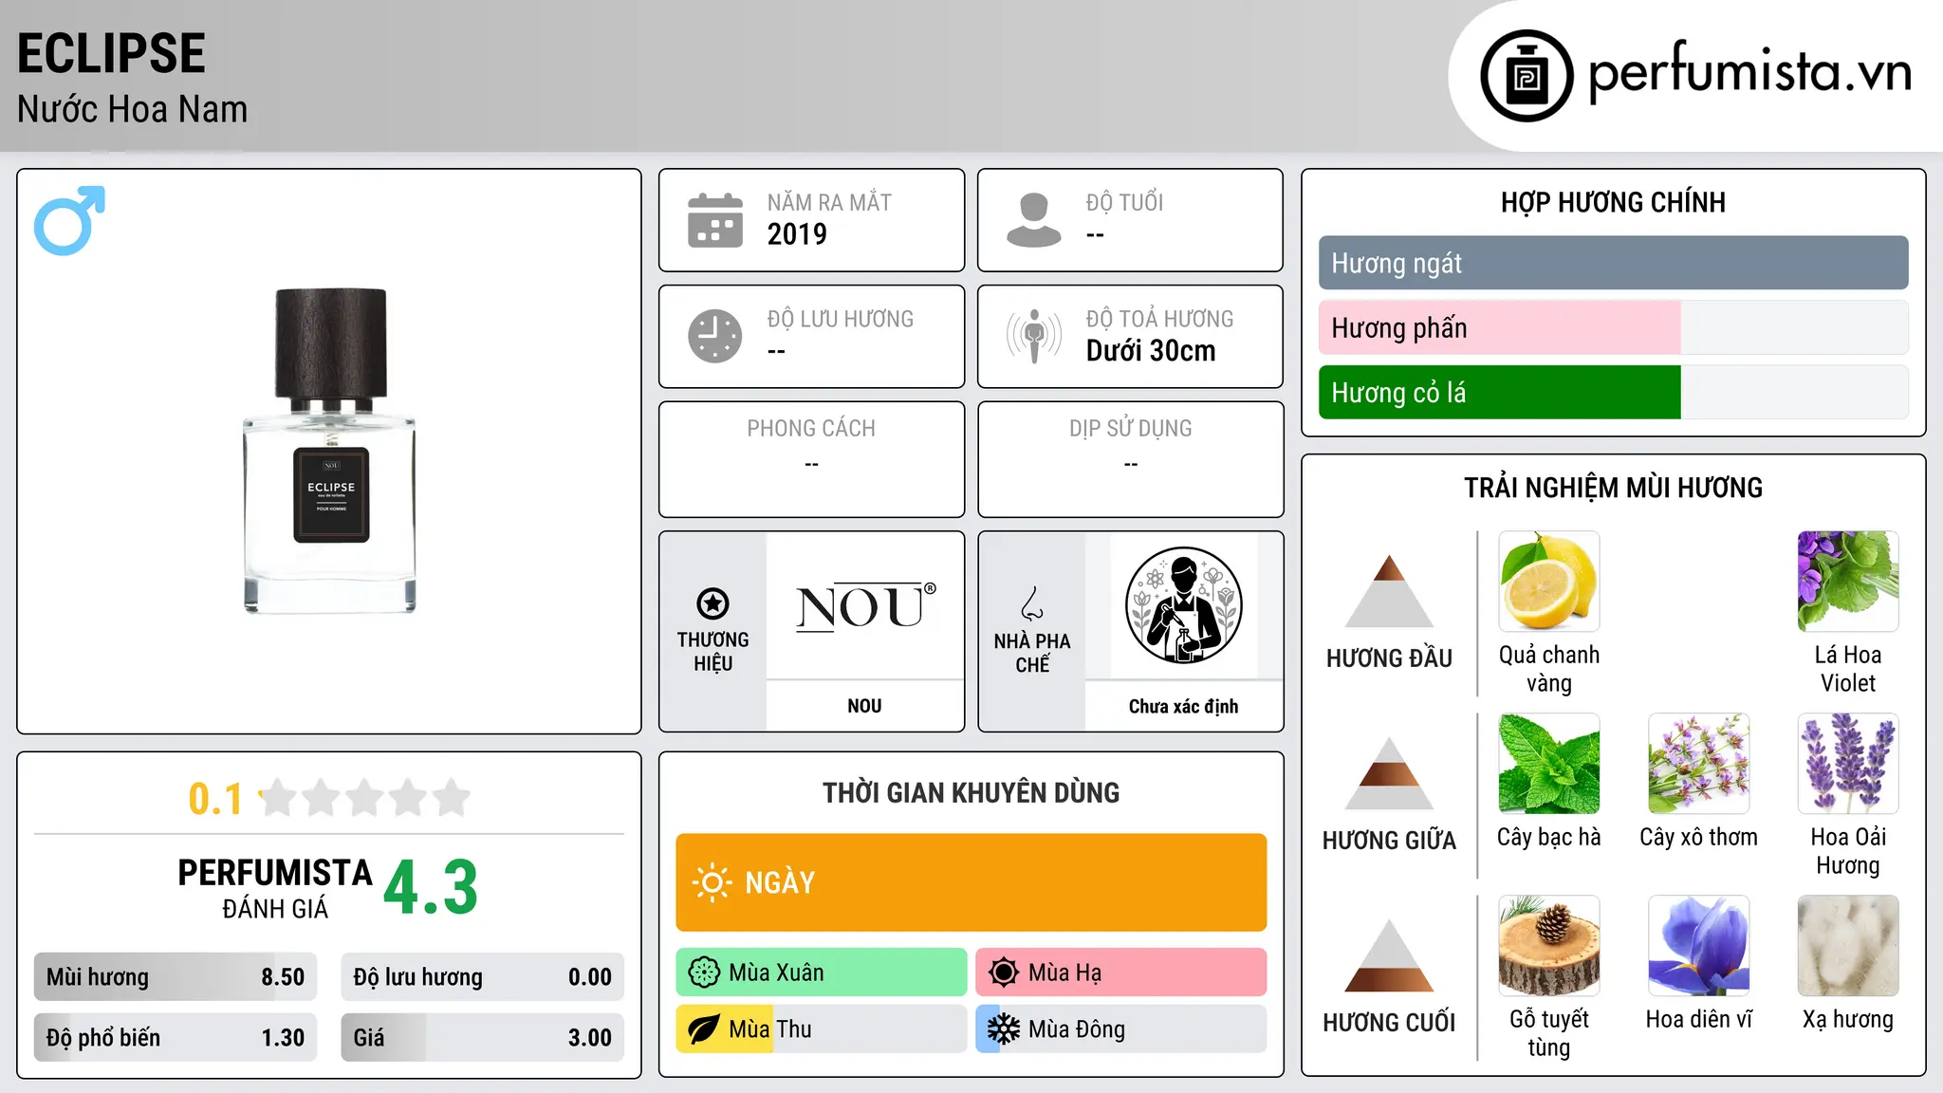Open the Eclipse perfume bottle image

click(x=330, y=451)
